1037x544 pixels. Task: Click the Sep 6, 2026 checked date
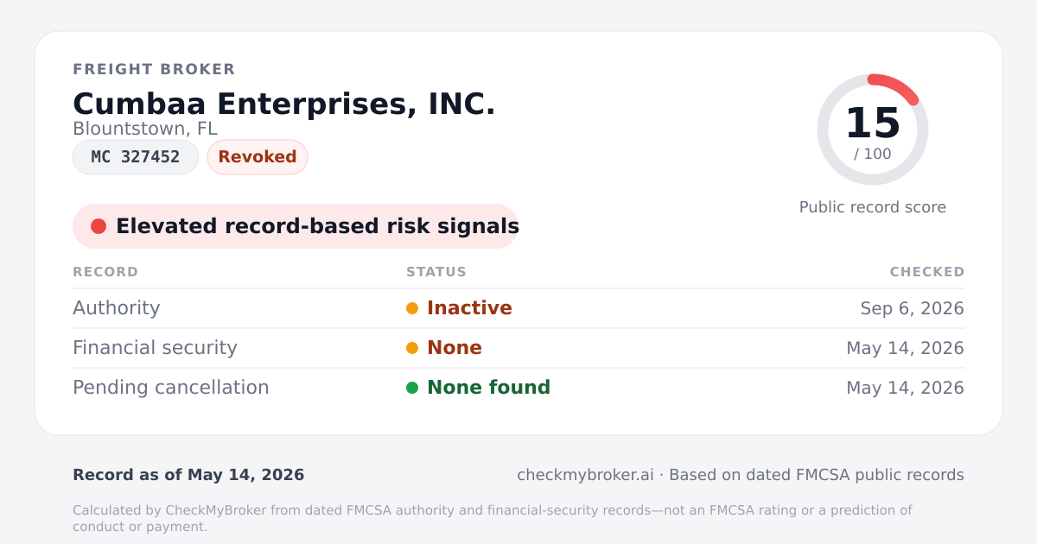tap(913, 308)
